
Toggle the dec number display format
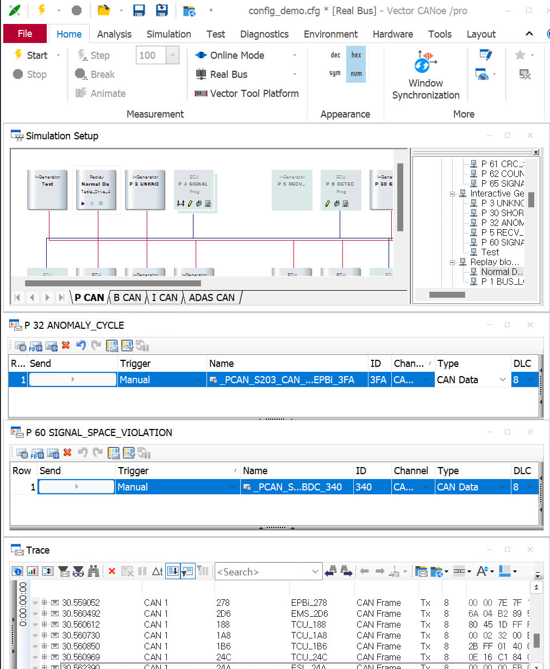click(336, 55)
